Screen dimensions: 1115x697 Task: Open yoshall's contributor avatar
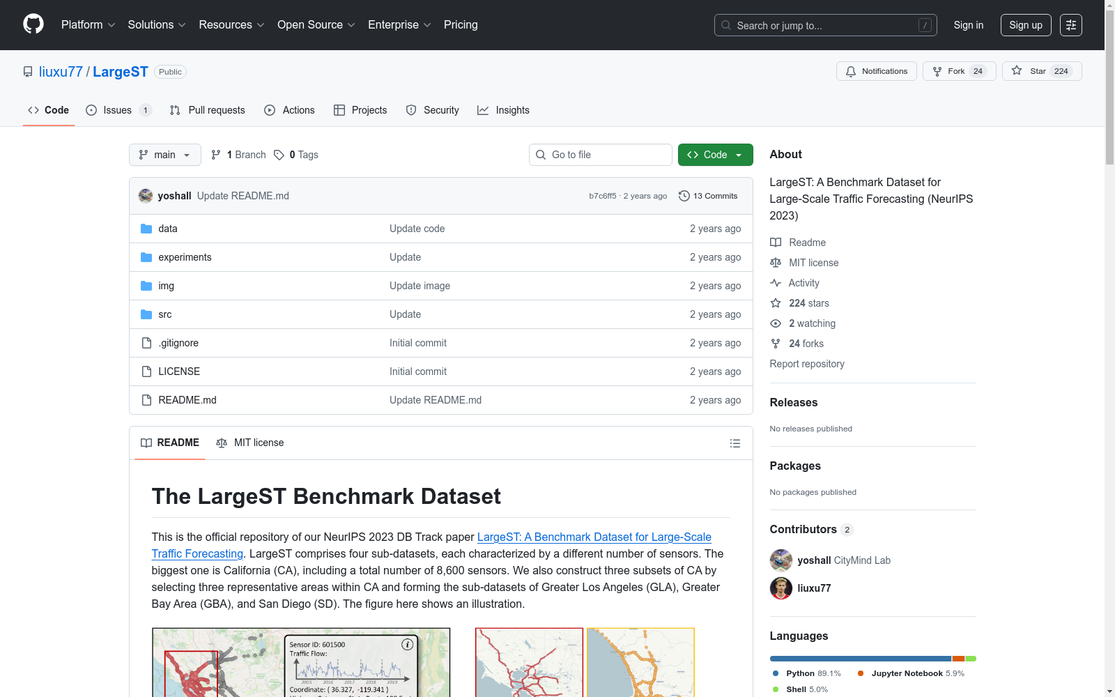pos(781,560)
